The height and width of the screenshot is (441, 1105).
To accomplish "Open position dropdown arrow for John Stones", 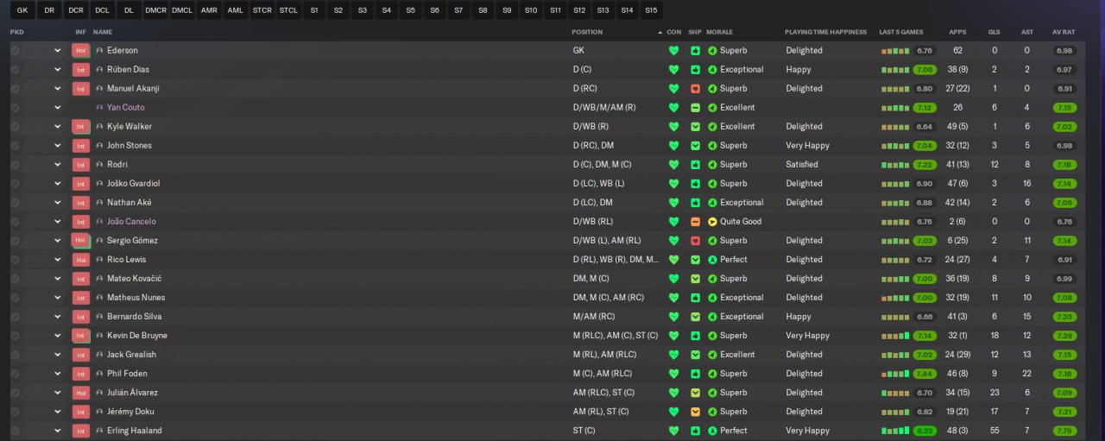I will click(x=58, y=146).
